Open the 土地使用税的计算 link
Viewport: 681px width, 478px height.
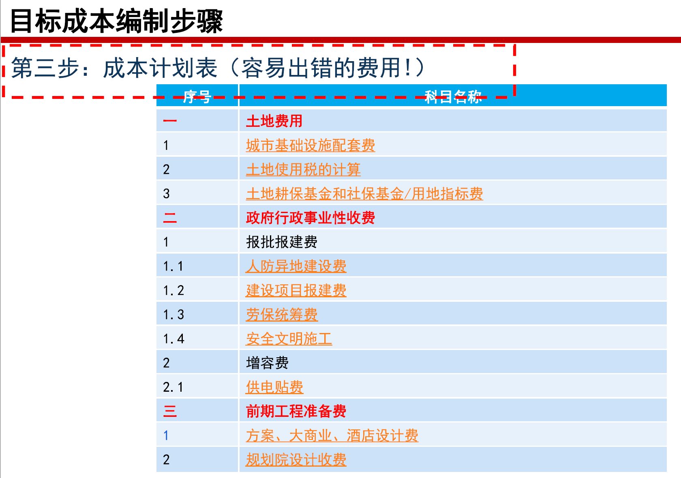tap(303, 169)
